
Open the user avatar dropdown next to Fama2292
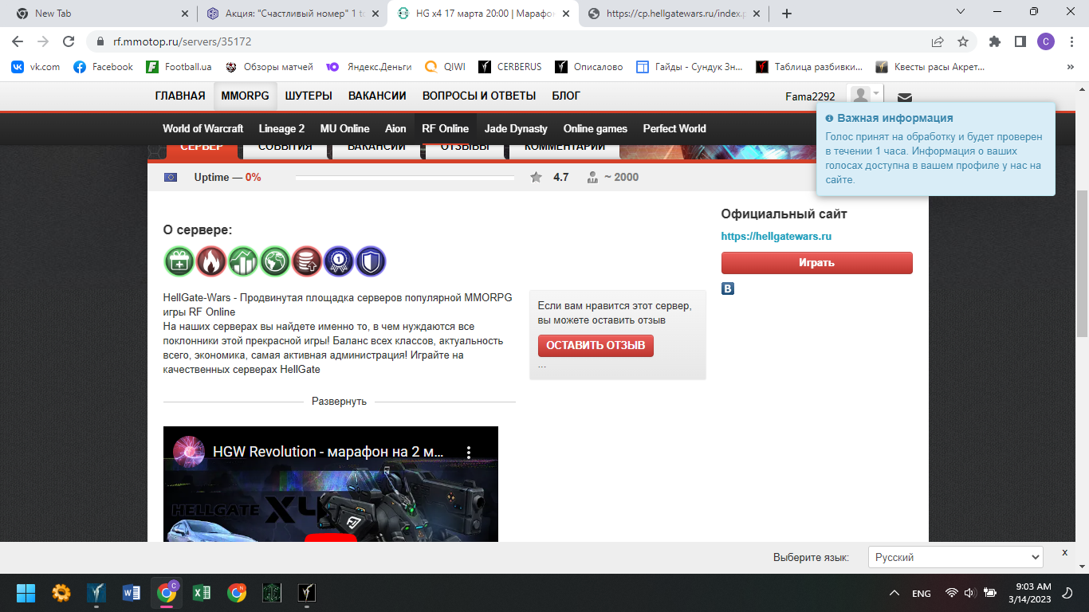click(x=866, y=96)
